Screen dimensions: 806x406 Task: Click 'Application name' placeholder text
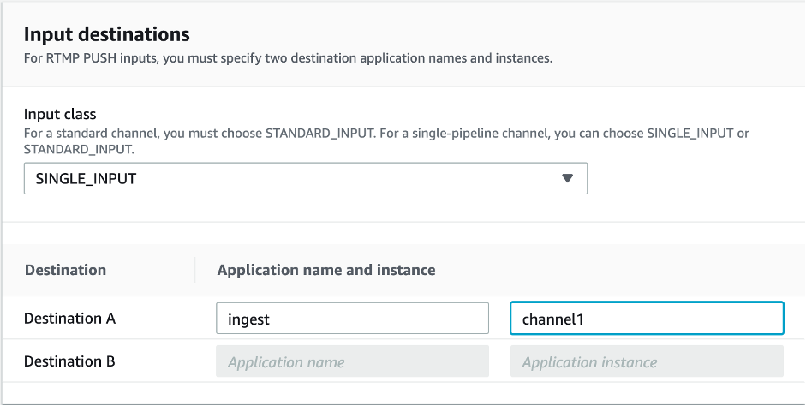click(286, 362)
